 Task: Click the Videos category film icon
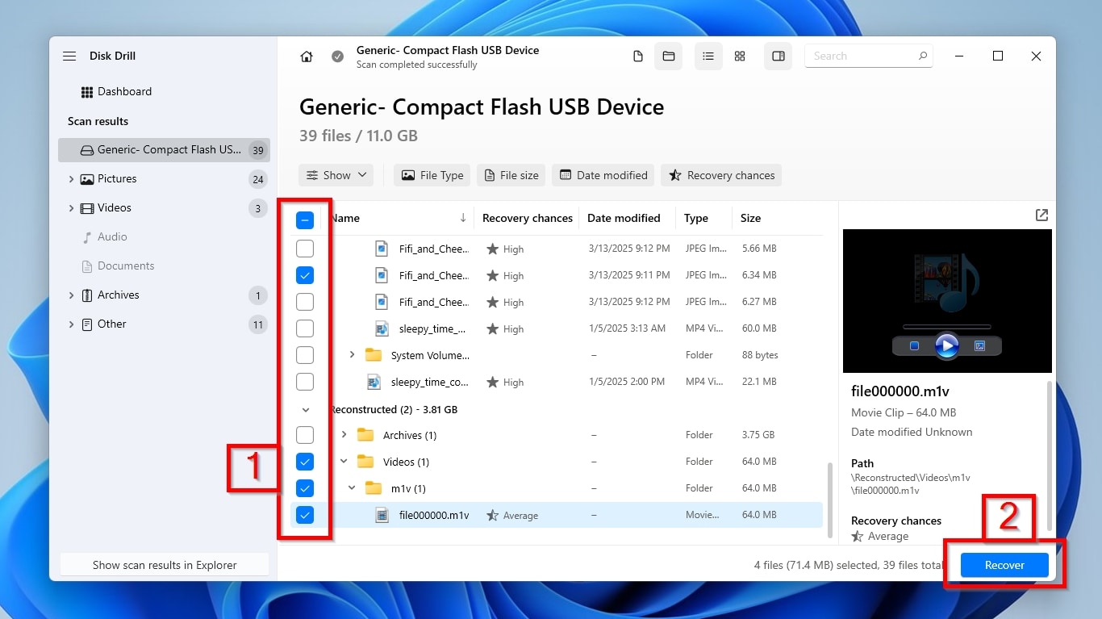click(87, 208)
